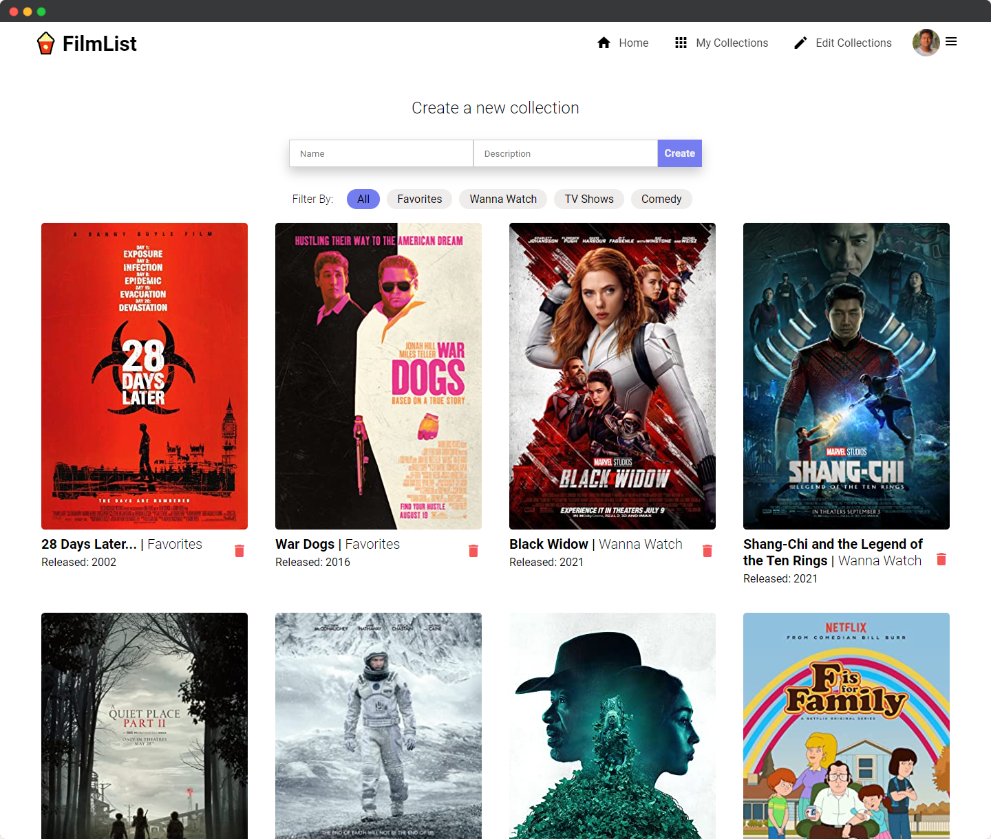This screenshot has width=991, height=839.
Task: Click the My Collections grid icon
Action: tap(681, 43)
